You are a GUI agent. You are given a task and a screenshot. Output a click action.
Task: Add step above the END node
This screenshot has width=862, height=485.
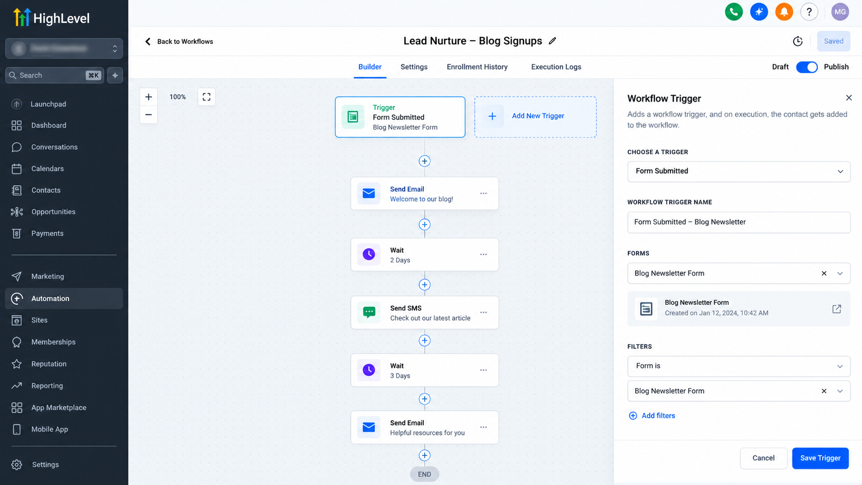(424, 456)
